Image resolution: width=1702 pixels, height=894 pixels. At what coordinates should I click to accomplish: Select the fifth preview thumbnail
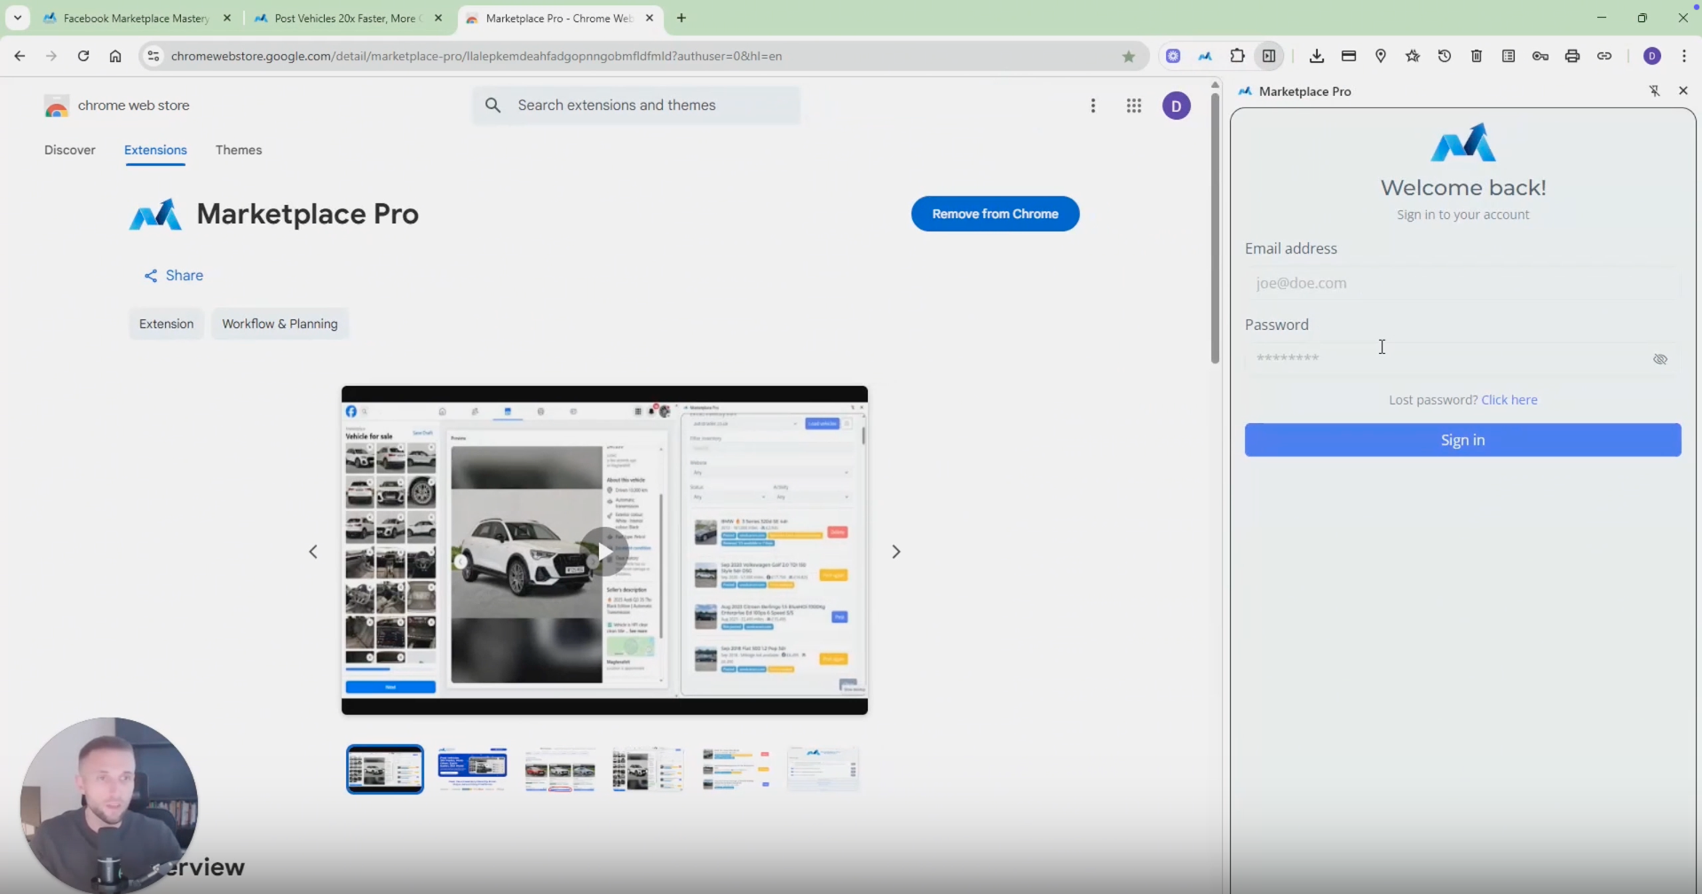[x=736, y=769]
